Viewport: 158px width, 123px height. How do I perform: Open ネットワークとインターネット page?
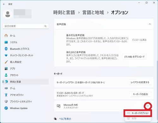pos(26,55)
